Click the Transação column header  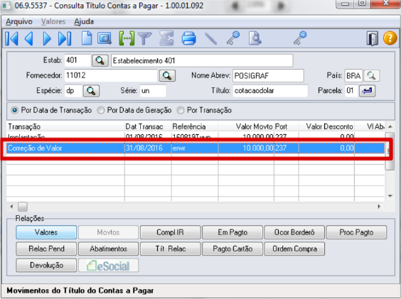[65, 126]
